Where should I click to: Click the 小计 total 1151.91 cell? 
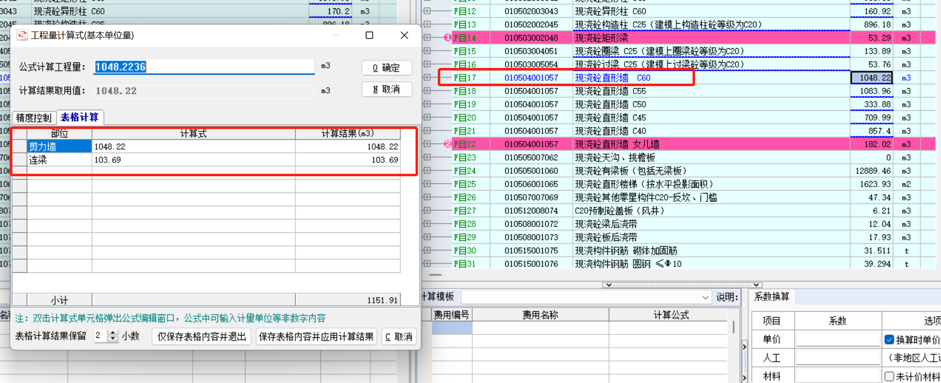(348, 300)
